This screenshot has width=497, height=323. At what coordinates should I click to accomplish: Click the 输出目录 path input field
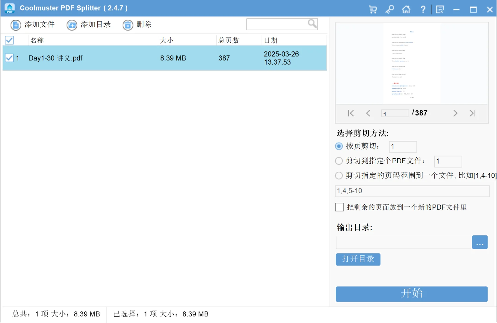404,242
